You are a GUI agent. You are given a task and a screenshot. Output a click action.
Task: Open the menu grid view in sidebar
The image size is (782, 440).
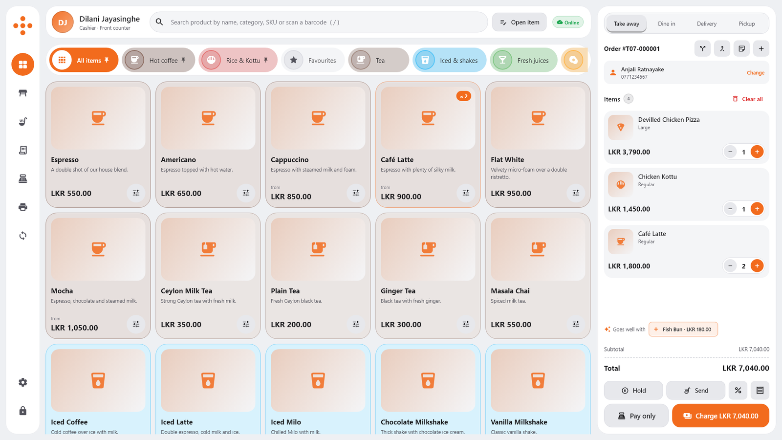click(x=22, y=65)
